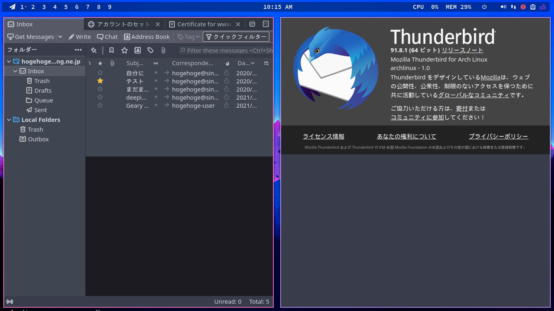Sort by the Subject column header
Image resolution: width=554 pixels, height=311 pixels.
click(x=135, y=63)
